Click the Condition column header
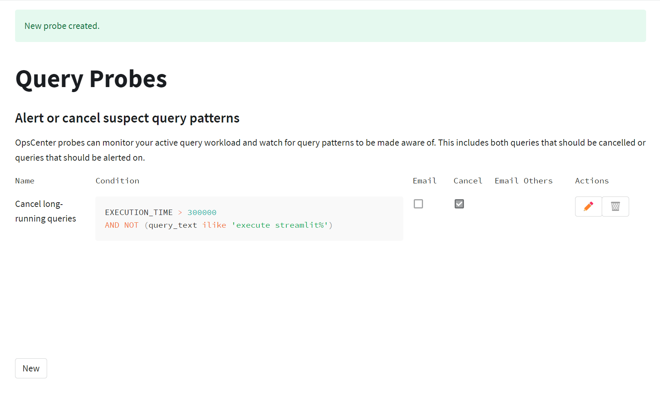Viewport: 660px width, 393px height. [117, 181]
